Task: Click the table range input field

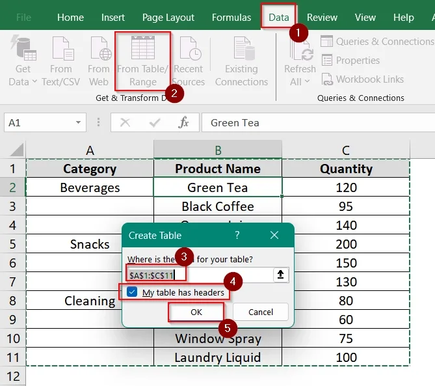Action: point(200,275)
